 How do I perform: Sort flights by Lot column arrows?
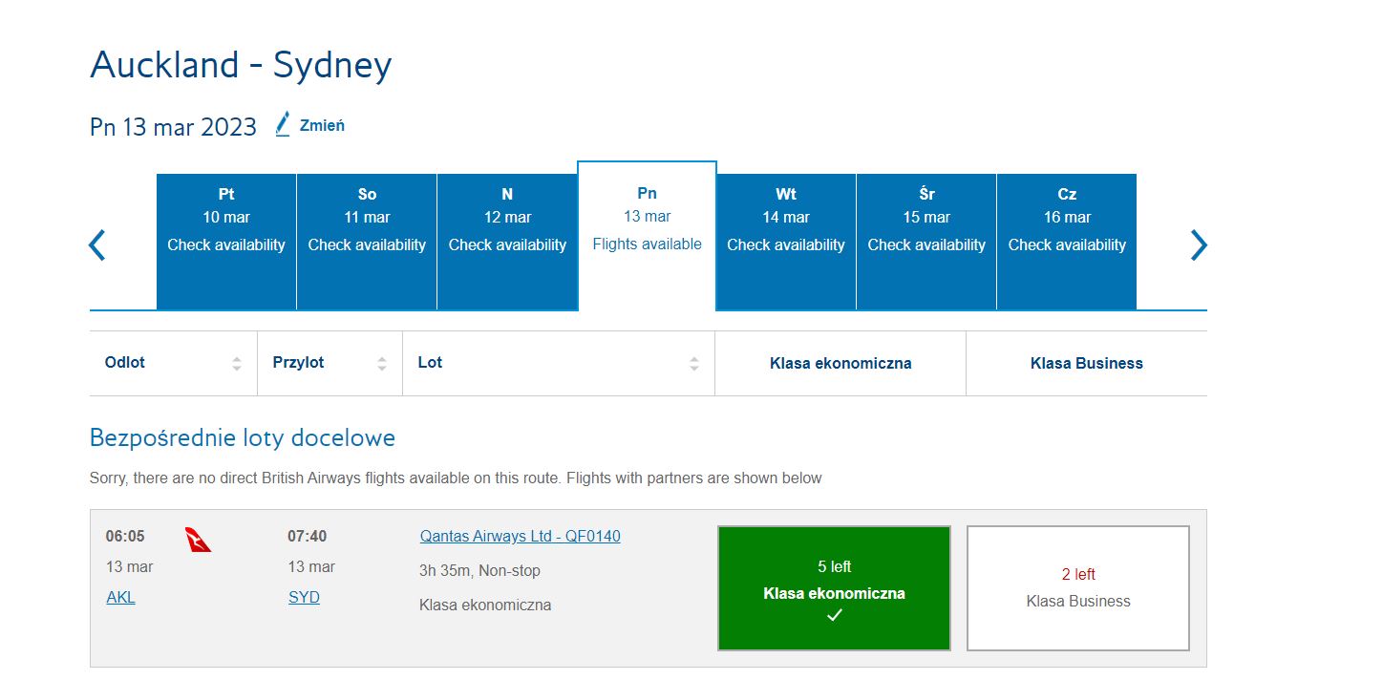tap(694, 363)
